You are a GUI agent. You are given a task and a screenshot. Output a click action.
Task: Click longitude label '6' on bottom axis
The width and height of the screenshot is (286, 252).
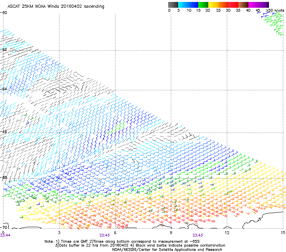(115, 233)
